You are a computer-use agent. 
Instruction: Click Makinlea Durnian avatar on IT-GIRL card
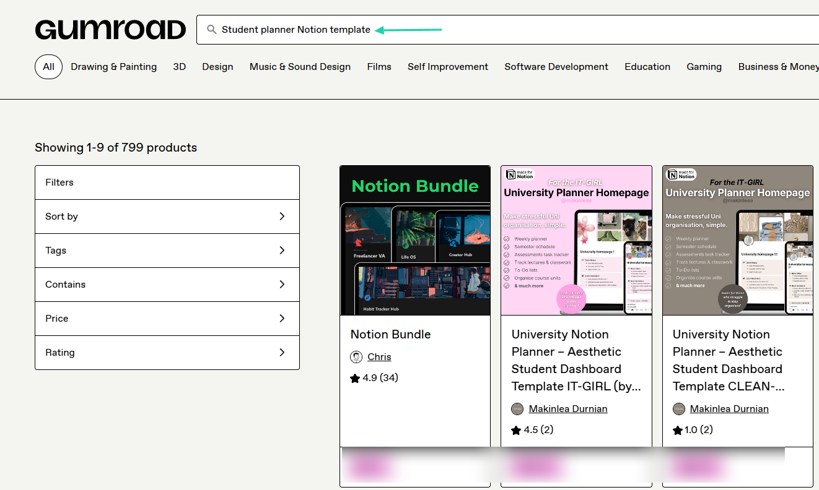517,409
